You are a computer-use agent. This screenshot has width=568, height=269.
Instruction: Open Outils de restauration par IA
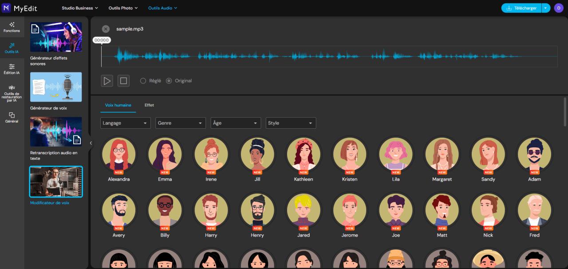(12, 93)
